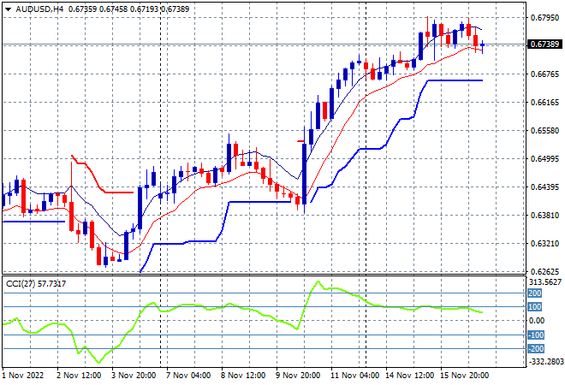
Task: Click the -100 level marker on CCI scale
Action: coord(536,335)
